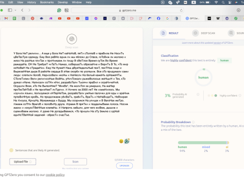Image resolution: width=244 pixels, height=181 pixels.
Task: Open Spotlight search icon
Action: point(223,3)
